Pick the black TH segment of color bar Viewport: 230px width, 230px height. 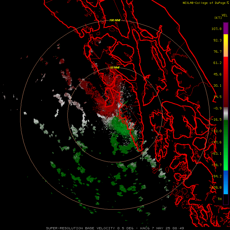pos(226,199)
